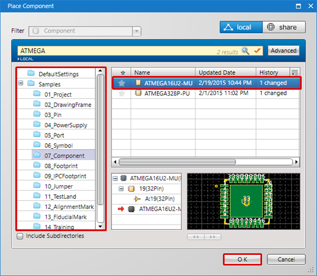Viewport: 317px width, 276px height.
Task: Collapse the Samples folder node
Action: [21, 83]
